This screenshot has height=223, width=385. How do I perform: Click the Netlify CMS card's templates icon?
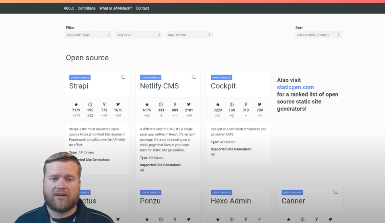[x=194, y=77]
